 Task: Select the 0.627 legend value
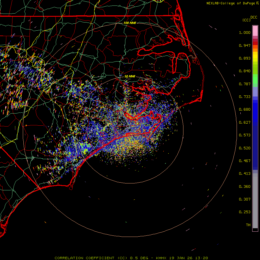point(245,122)
